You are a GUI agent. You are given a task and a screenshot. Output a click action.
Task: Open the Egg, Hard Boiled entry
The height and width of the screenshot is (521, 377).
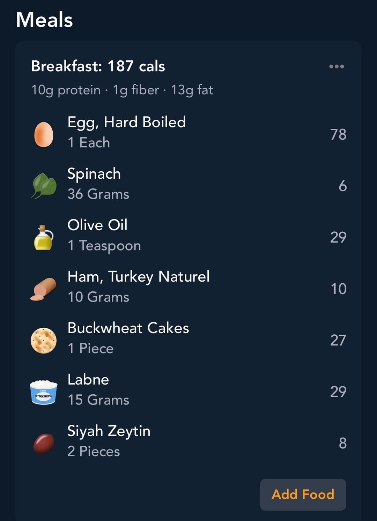[x=126, y=122]
